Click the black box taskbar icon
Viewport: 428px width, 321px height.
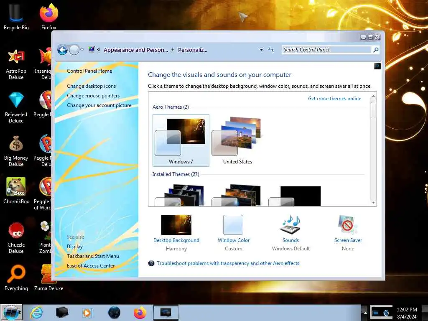[x=62, y=313]
